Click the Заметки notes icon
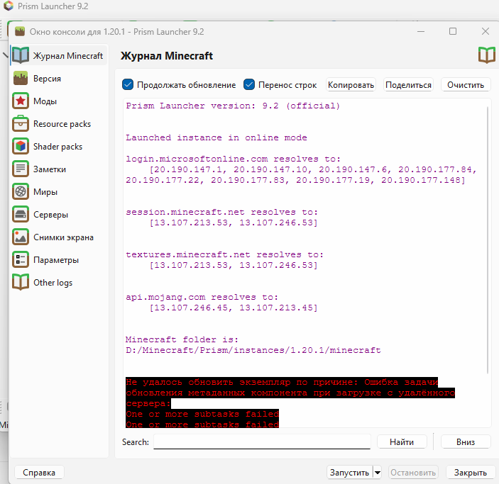The width and height of the screenshot is (499, 484). pos(21,169)
